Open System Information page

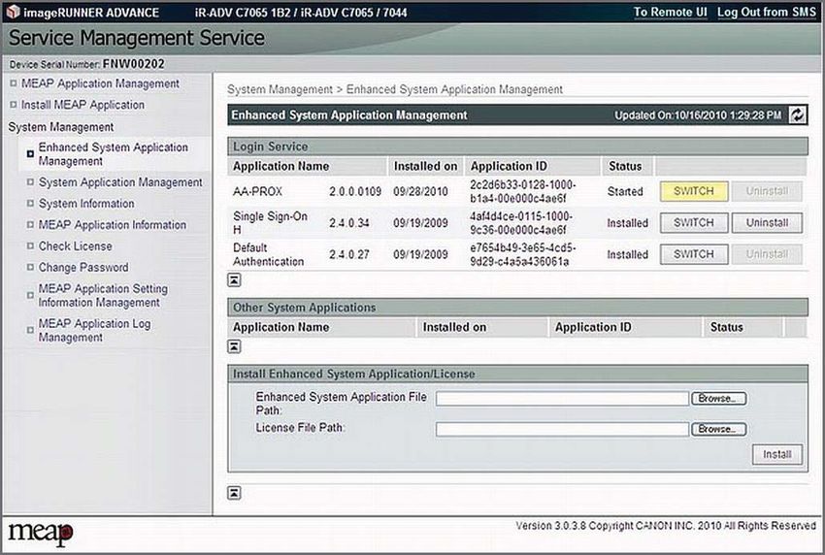point(86,204)
